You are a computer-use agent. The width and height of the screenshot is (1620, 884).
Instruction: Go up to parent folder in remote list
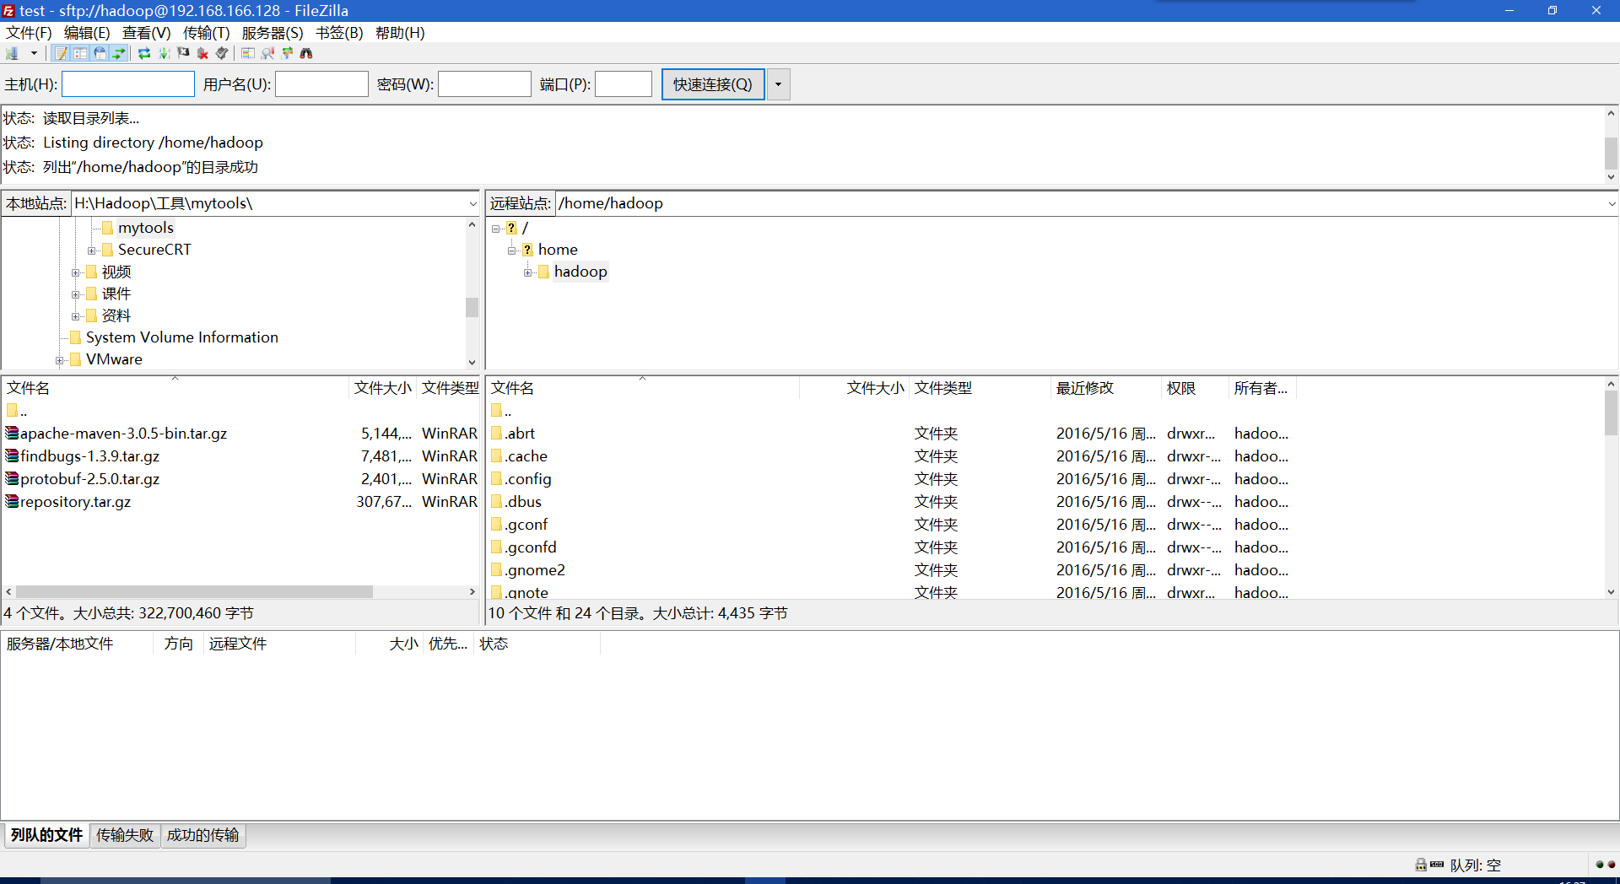point(502,411)
